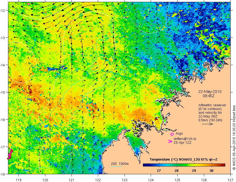Click the (0.1m contours) text
236x182 pixels.
click(x=210, y=109)
